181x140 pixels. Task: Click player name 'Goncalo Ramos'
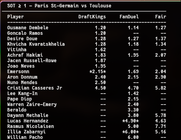[25, 33]
